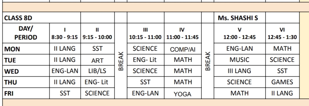Screen dimensions: 309x106
Task: Click the MON row label
Action: pos(26,49)
